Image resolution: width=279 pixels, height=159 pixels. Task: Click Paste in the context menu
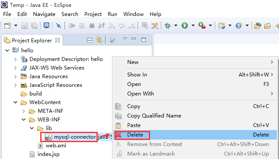195,125
